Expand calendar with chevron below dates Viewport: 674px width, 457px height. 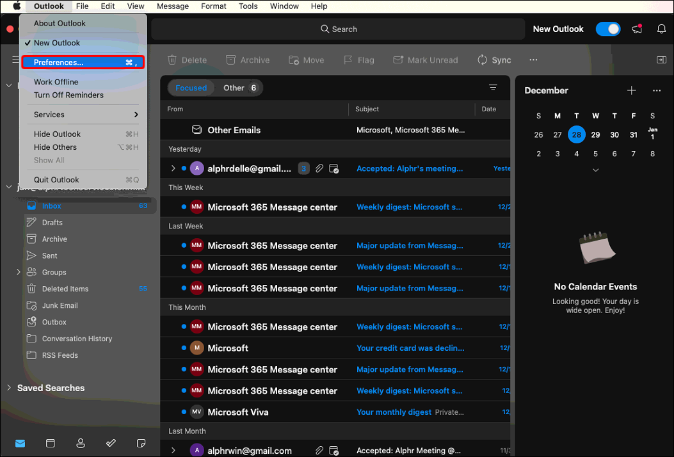(595, 170)
